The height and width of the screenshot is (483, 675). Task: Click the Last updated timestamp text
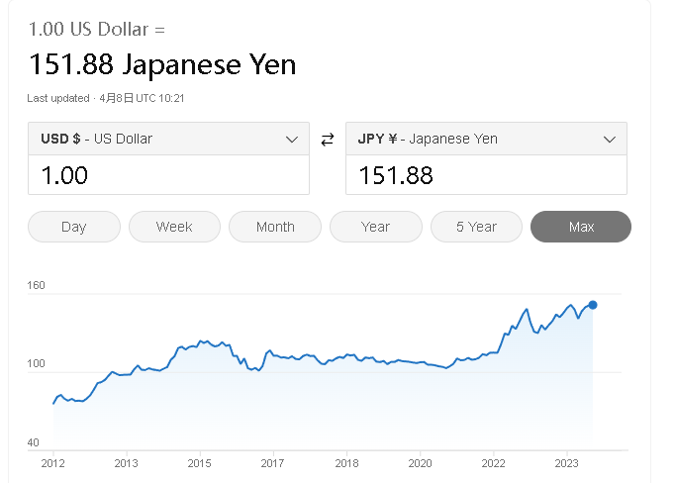[107, 98]
